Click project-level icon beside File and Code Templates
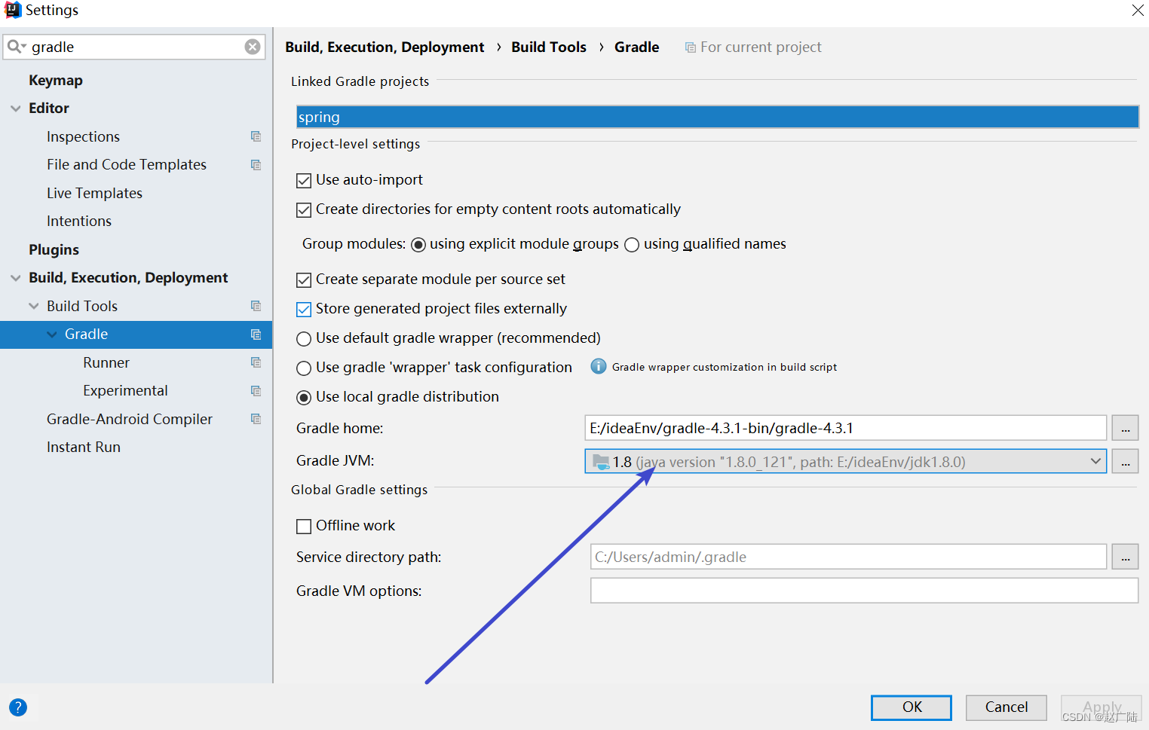 tap(256, 164)
